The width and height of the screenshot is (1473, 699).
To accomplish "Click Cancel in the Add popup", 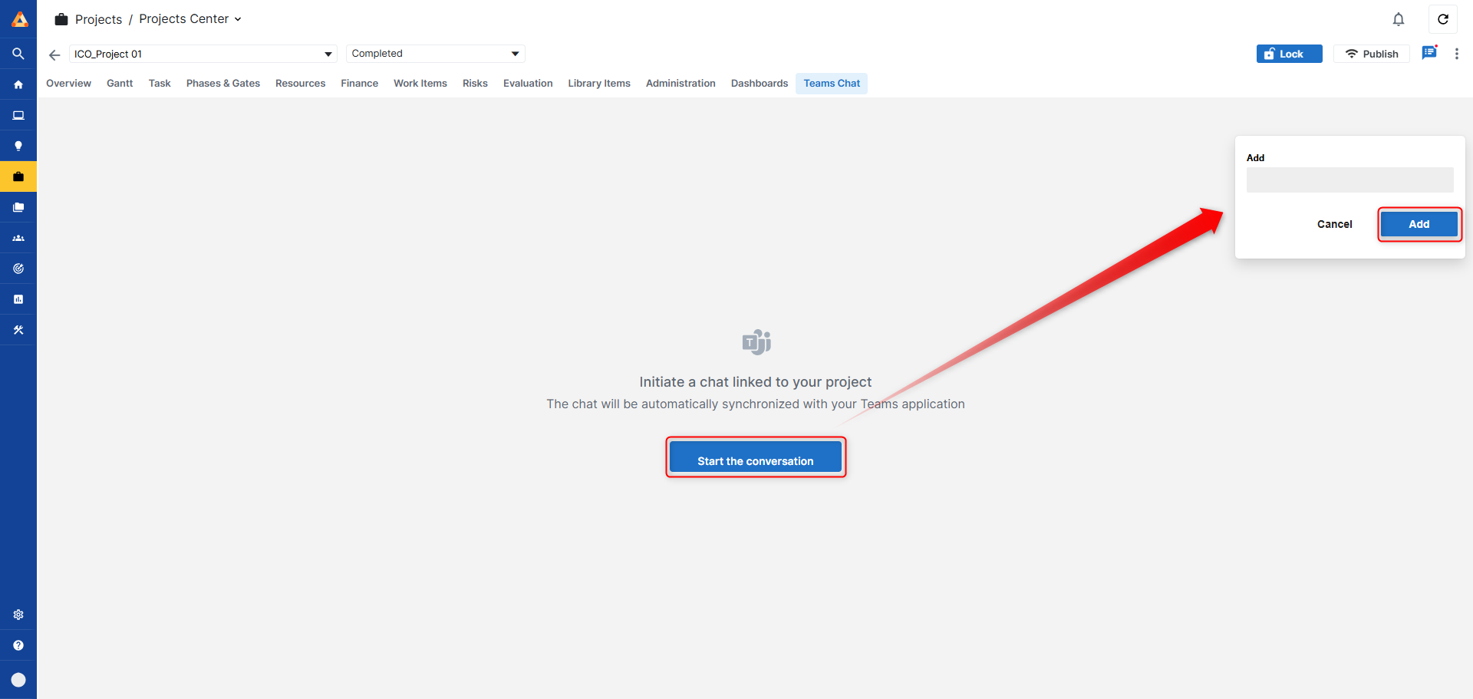I will coord(1334,224).
